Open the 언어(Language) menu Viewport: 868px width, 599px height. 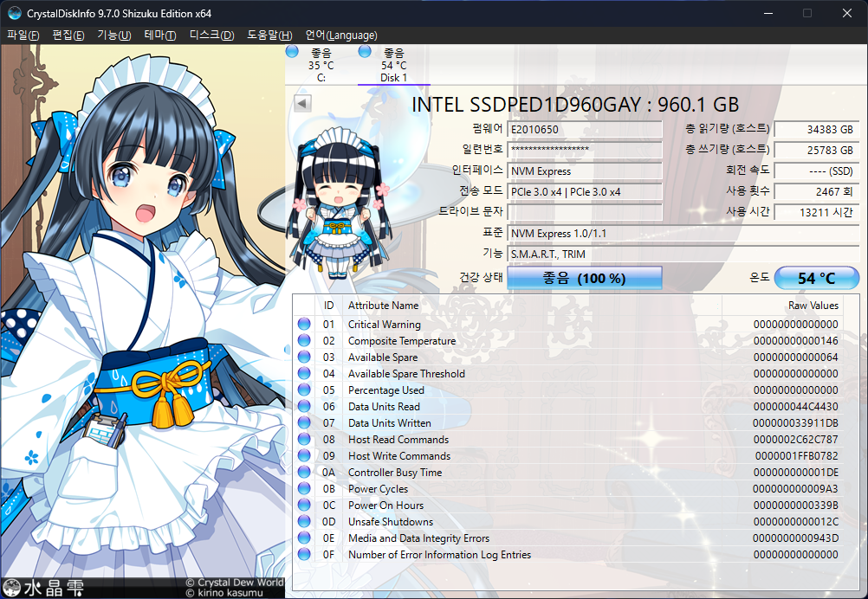pos(341,35)
